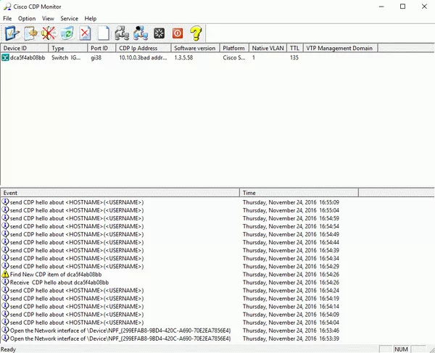
Task: Sort by Software version column header
Action: 195,48
